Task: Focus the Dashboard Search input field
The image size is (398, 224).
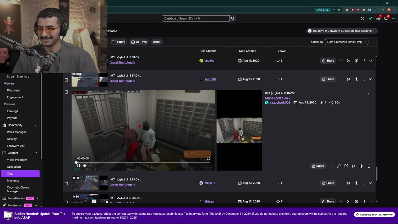Action: [196, 18]
